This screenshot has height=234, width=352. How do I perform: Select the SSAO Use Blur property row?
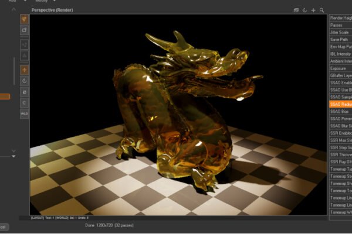coord(340,90)
